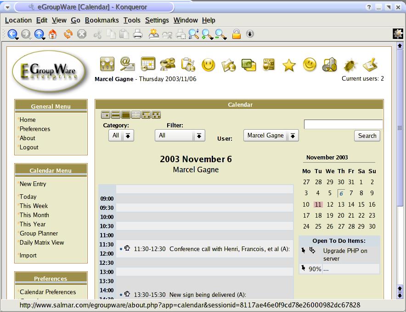Expand the User dropdown showing Marcel Gagne

(x=271, y=136)
